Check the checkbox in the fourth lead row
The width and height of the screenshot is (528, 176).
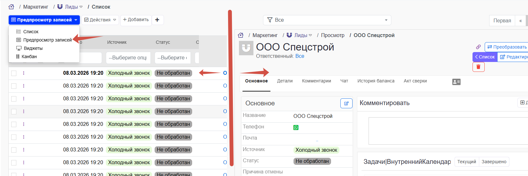(x=14, y=111)
